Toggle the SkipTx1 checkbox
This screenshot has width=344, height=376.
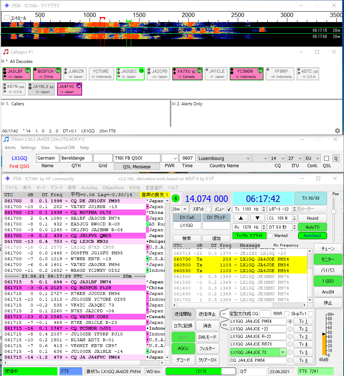click(311, 314)
